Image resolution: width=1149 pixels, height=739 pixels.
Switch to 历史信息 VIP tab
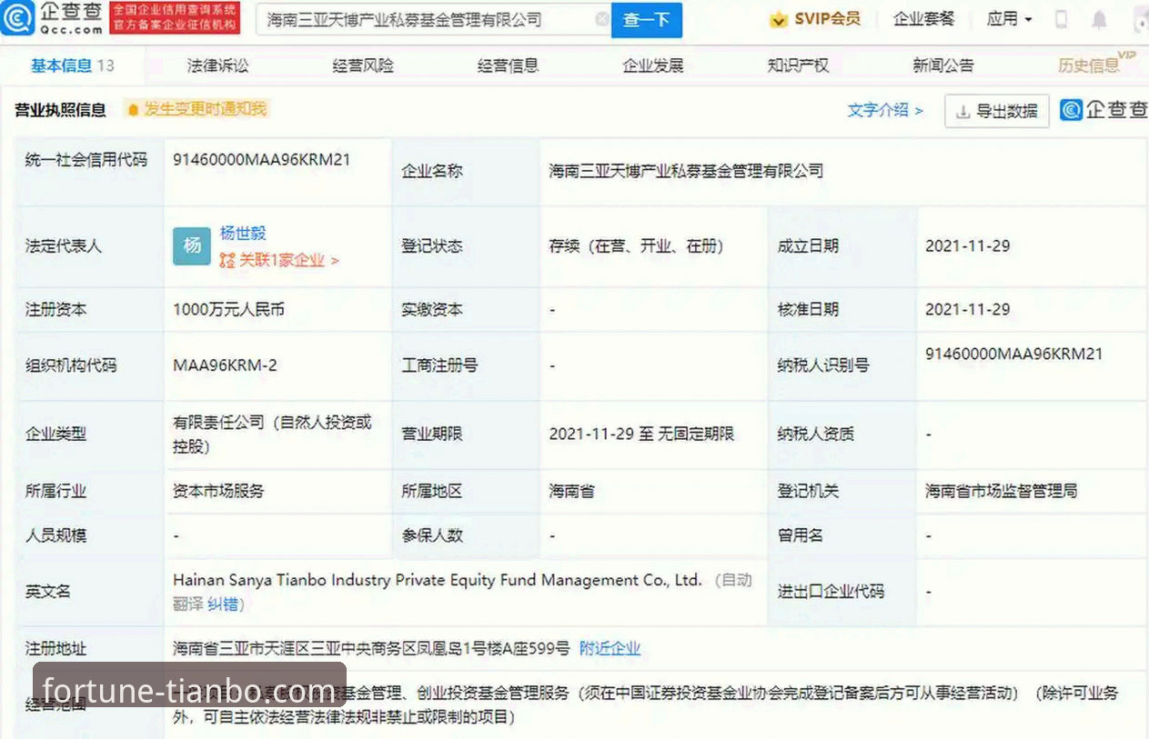(1095, 64)
